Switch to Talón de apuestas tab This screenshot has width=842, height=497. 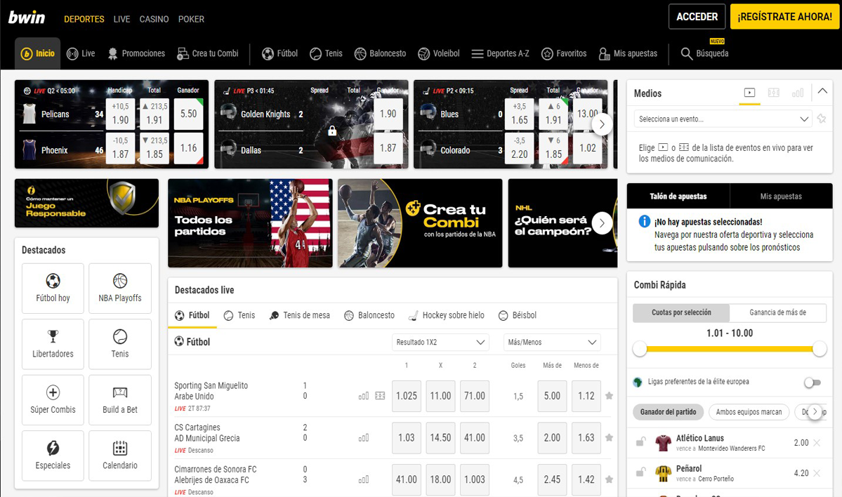point(678,196)
